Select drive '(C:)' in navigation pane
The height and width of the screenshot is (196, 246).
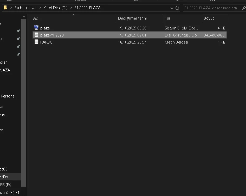pyautogui.click(x=4, y=169)
